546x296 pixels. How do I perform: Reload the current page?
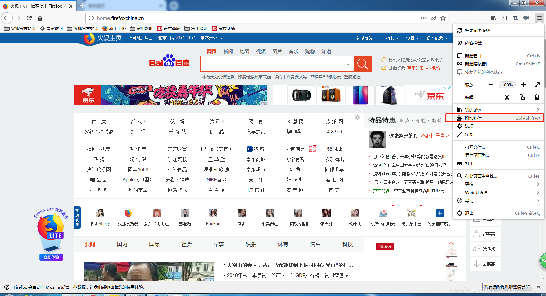point(29,18)
